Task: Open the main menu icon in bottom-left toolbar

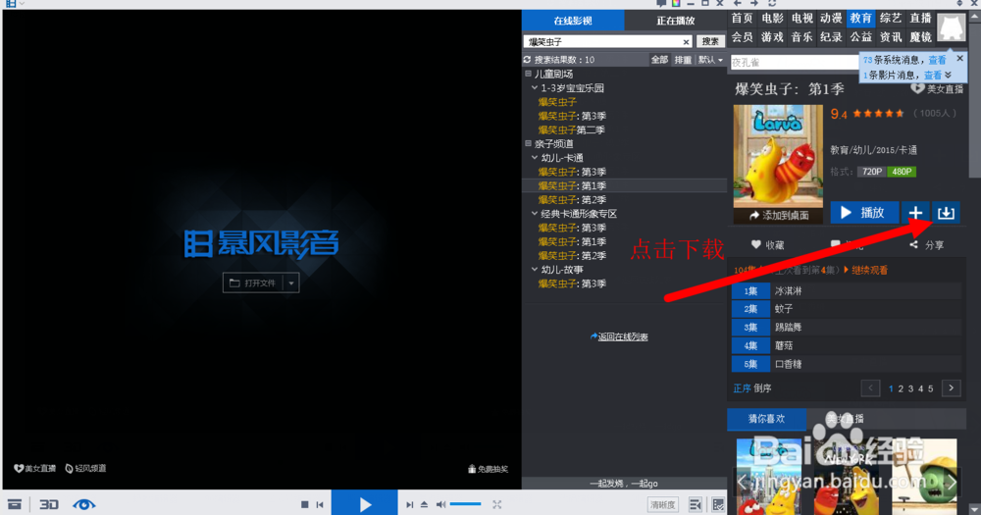Action: 15,504
